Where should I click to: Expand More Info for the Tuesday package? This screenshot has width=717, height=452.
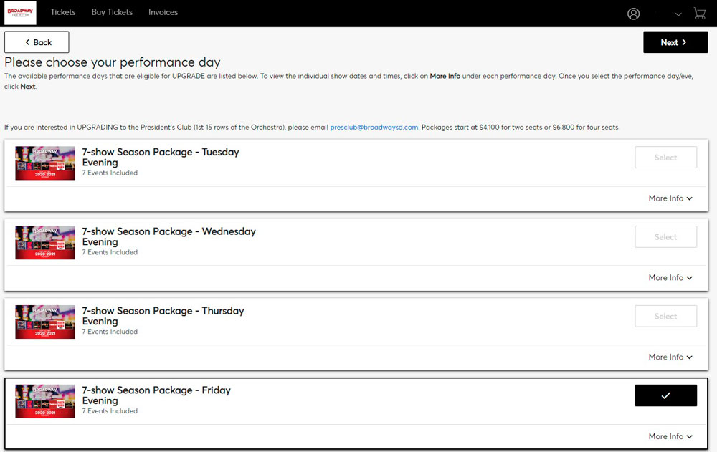tap(670, 198)
